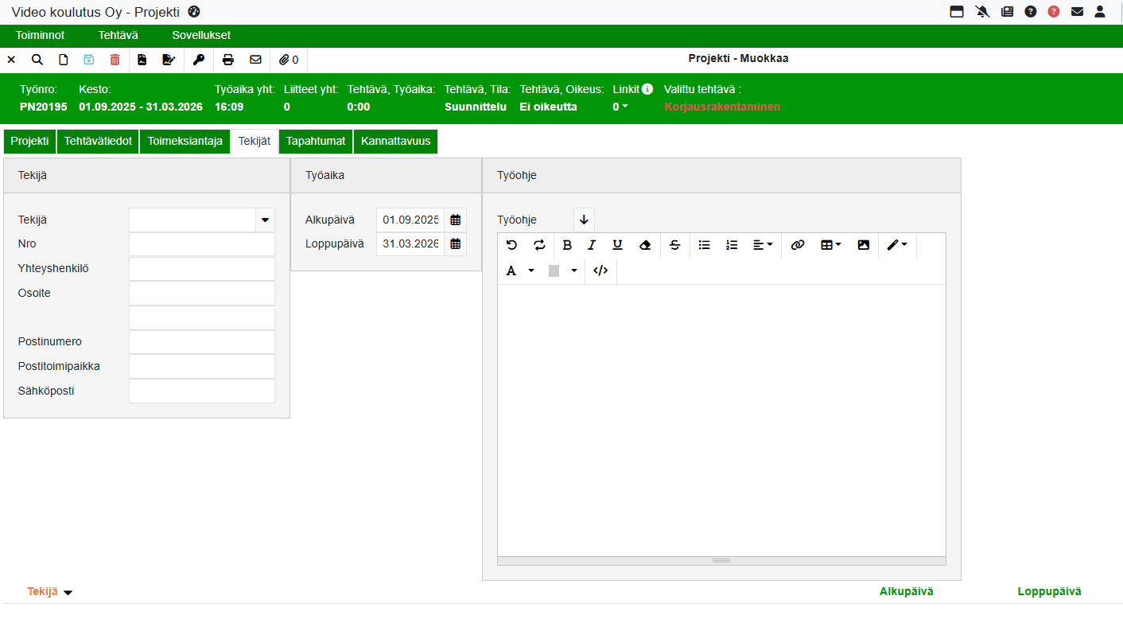
Task: Insert a link in Työohje editor
Action: click(797, 245)
